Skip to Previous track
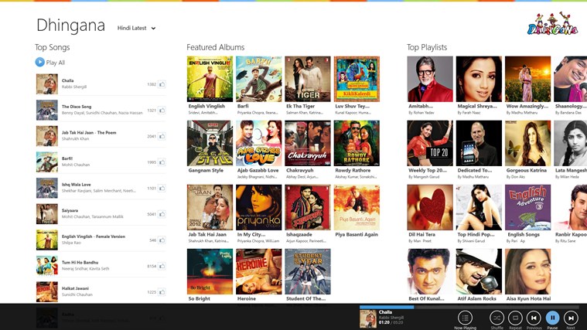Viewport: 587px width, 330px height. coord(534,318)
